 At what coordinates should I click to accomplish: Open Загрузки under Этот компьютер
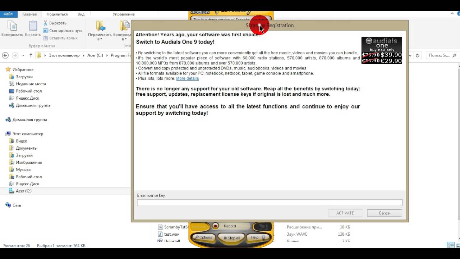pos(24,155)
